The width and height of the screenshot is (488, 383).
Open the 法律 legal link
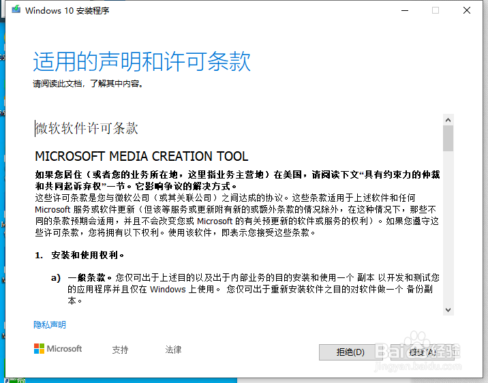pos(173,350)
